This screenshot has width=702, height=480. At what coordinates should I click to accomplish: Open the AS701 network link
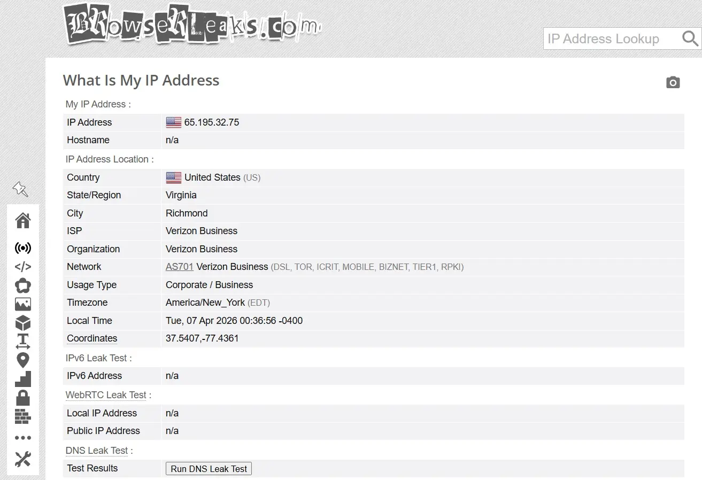click(x=180, y=267)
